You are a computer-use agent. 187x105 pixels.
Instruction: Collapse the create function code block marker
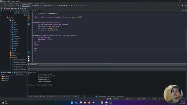(34, 35)
